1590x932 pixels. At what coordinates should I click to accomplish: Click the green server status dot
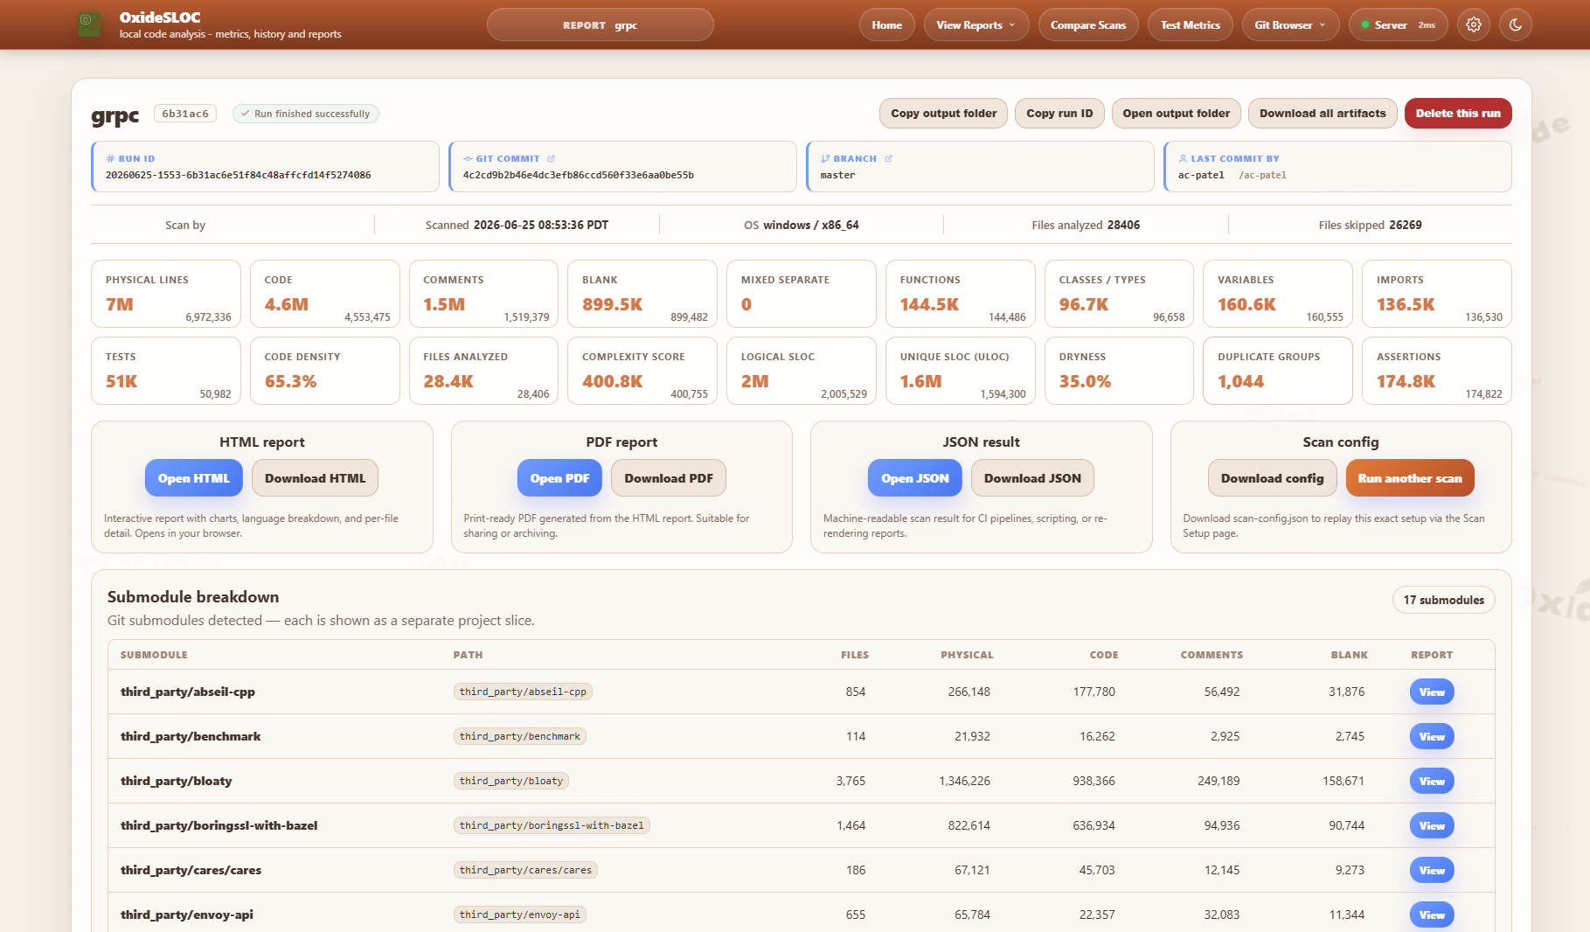point(1364,25)
